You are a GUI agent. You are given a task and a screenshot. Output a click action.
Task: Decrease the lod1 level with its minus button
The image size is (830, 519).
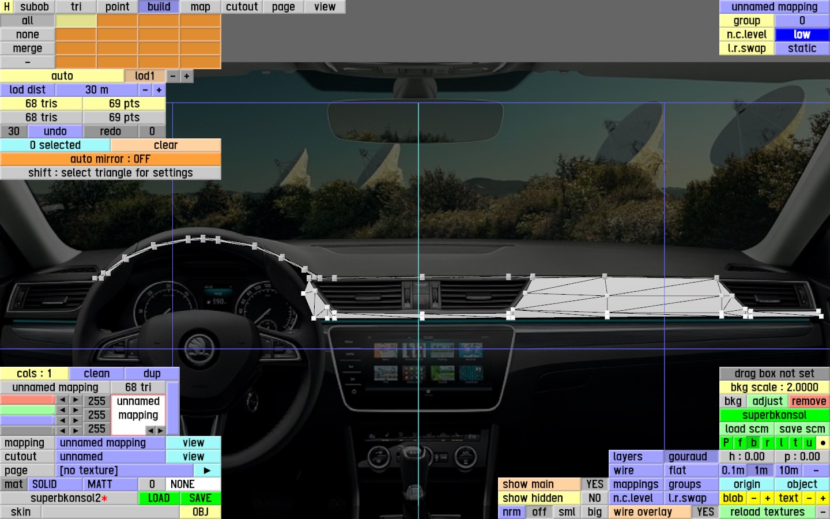[173, 76]
